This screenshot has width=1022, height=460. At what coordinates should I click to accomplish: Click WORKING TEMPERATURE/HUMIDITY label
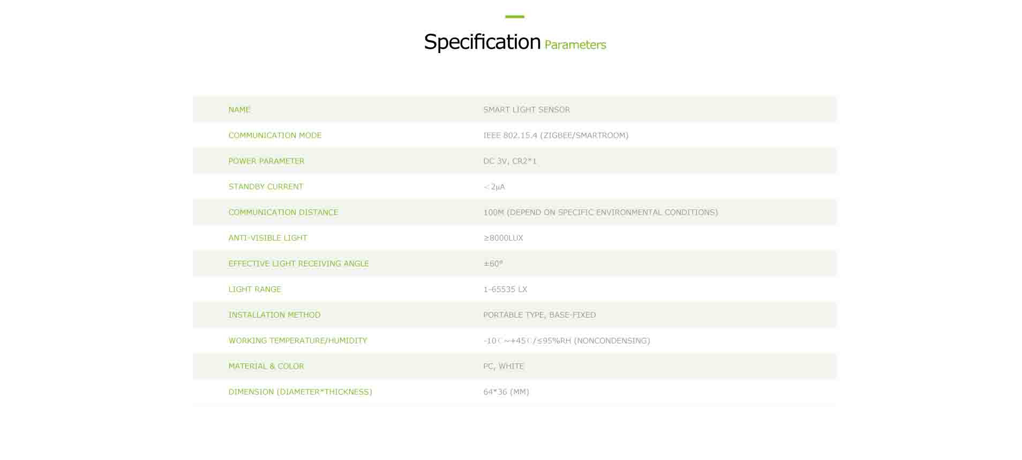297,341
